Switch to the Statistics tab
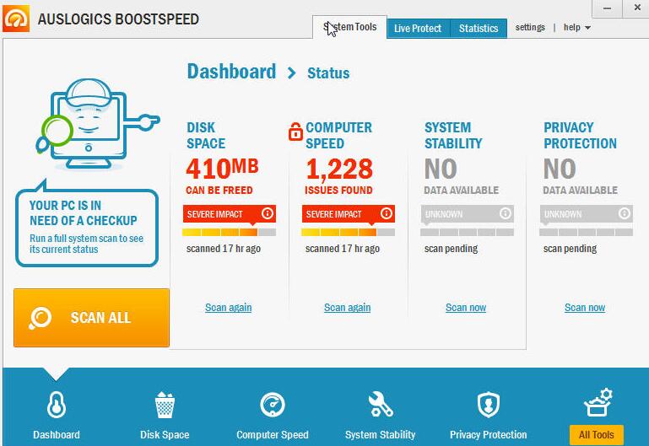The height and width of the screenshot is (446, 649). click(x=479, y=29)
